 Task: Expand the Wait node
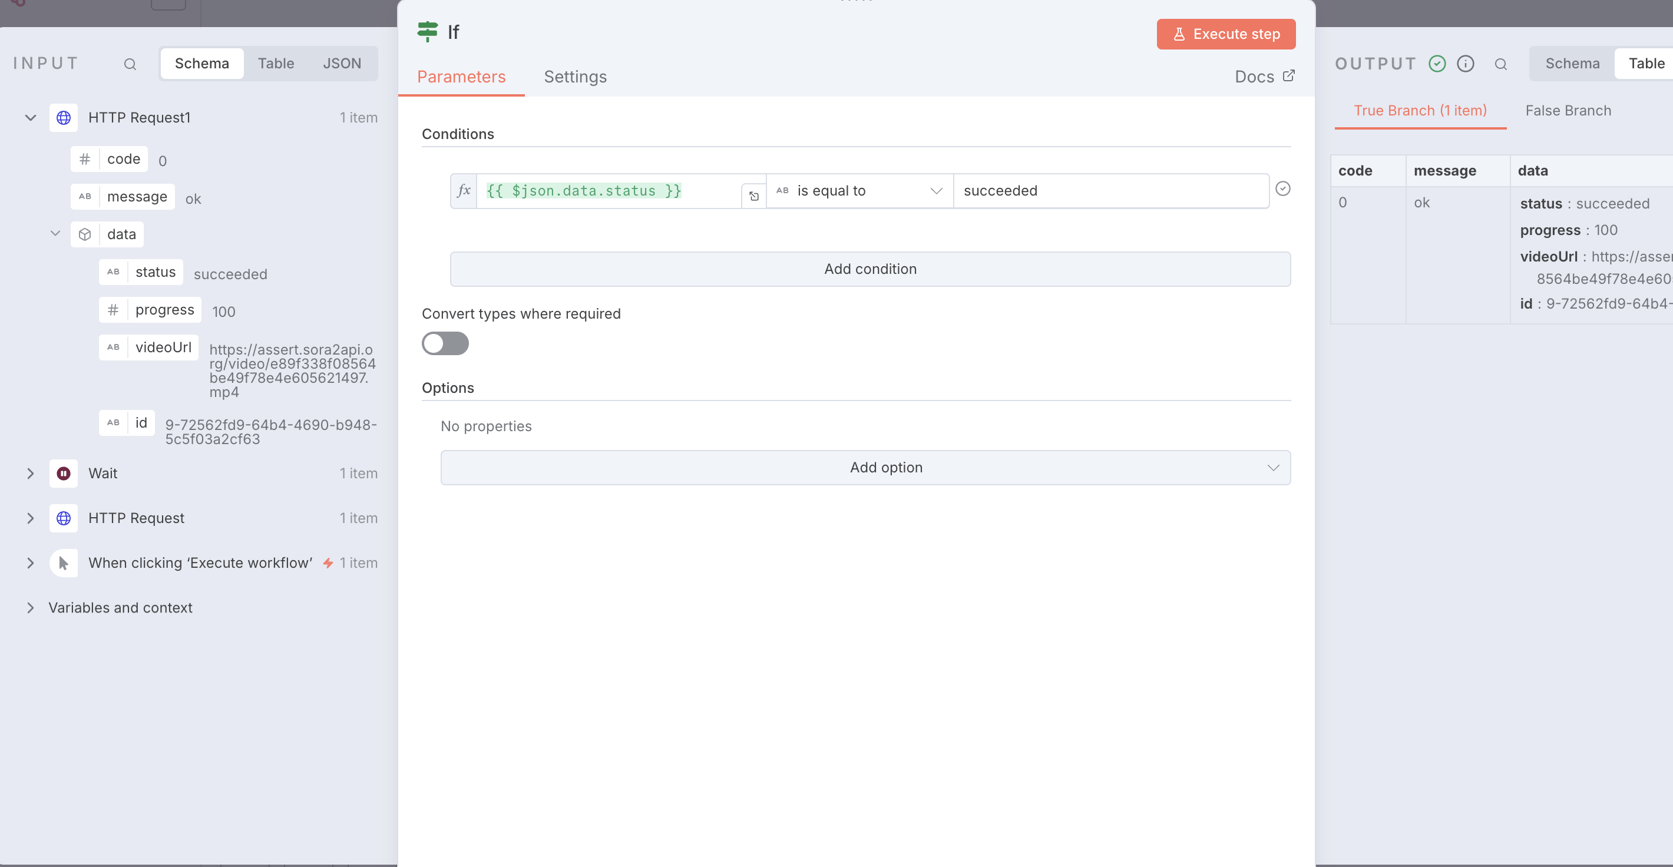point(31,474)
